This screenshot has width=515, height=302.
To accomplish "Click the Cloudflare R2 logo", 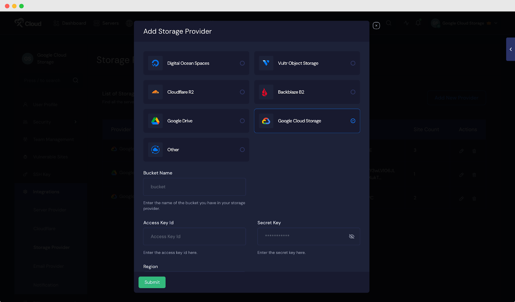I will point(155,92).
